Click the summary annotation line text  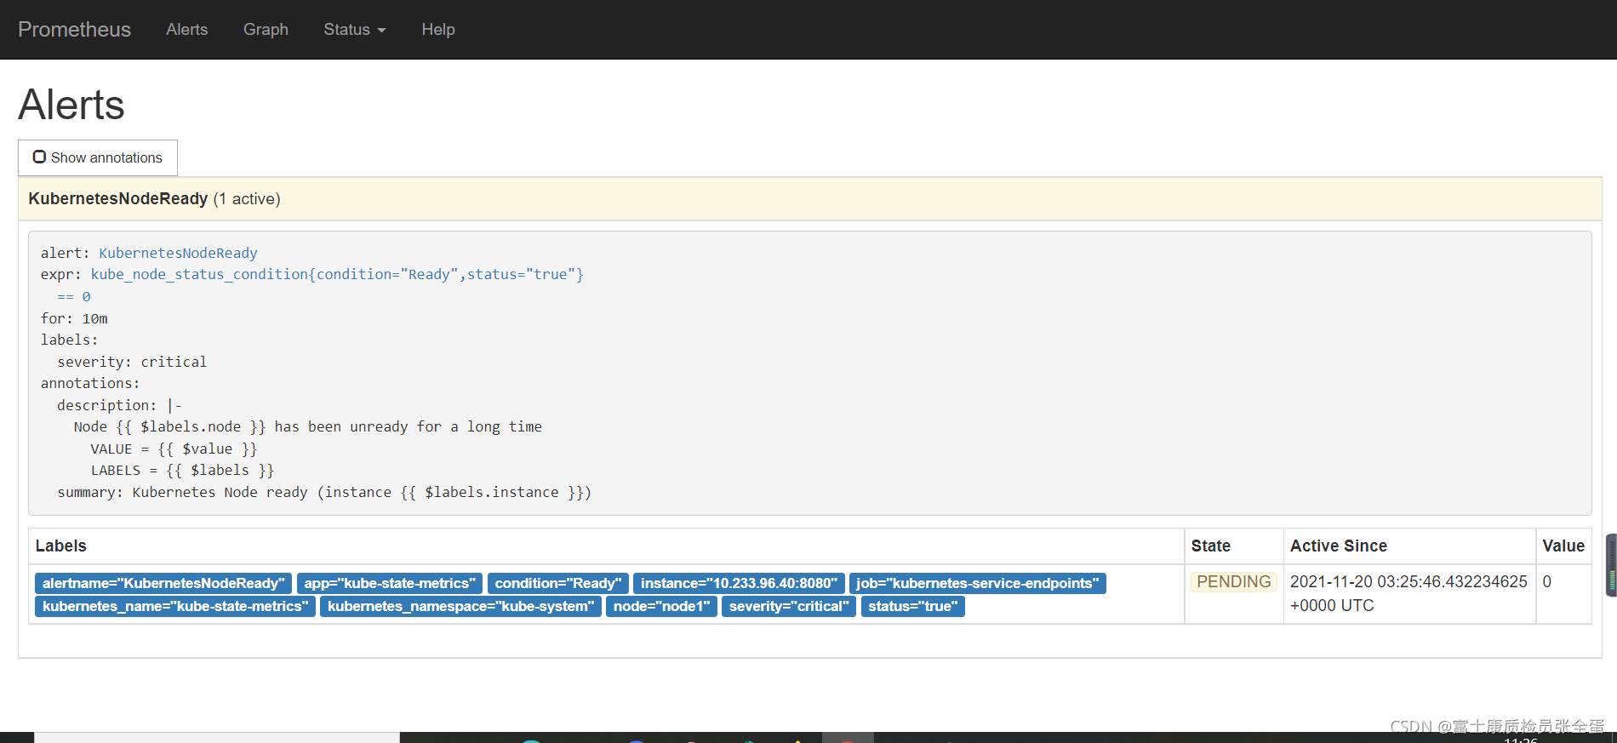[324, 492]
